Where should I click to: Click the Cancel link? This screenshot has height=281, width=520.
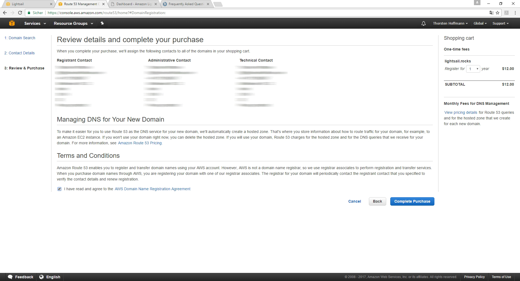coord(355,201)
